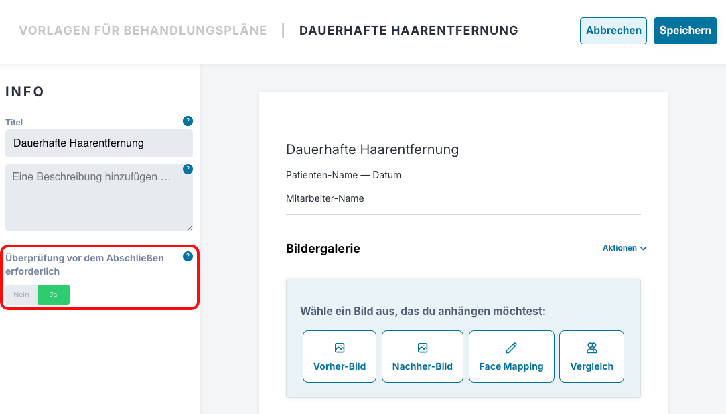Enable the Ja option for review requirement
726x414 pixels.
coord(53,295)
